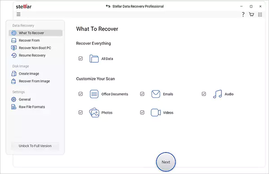The image size is (269, 174).
Task: Click the All Data label
Action: [x=107, y=59]
